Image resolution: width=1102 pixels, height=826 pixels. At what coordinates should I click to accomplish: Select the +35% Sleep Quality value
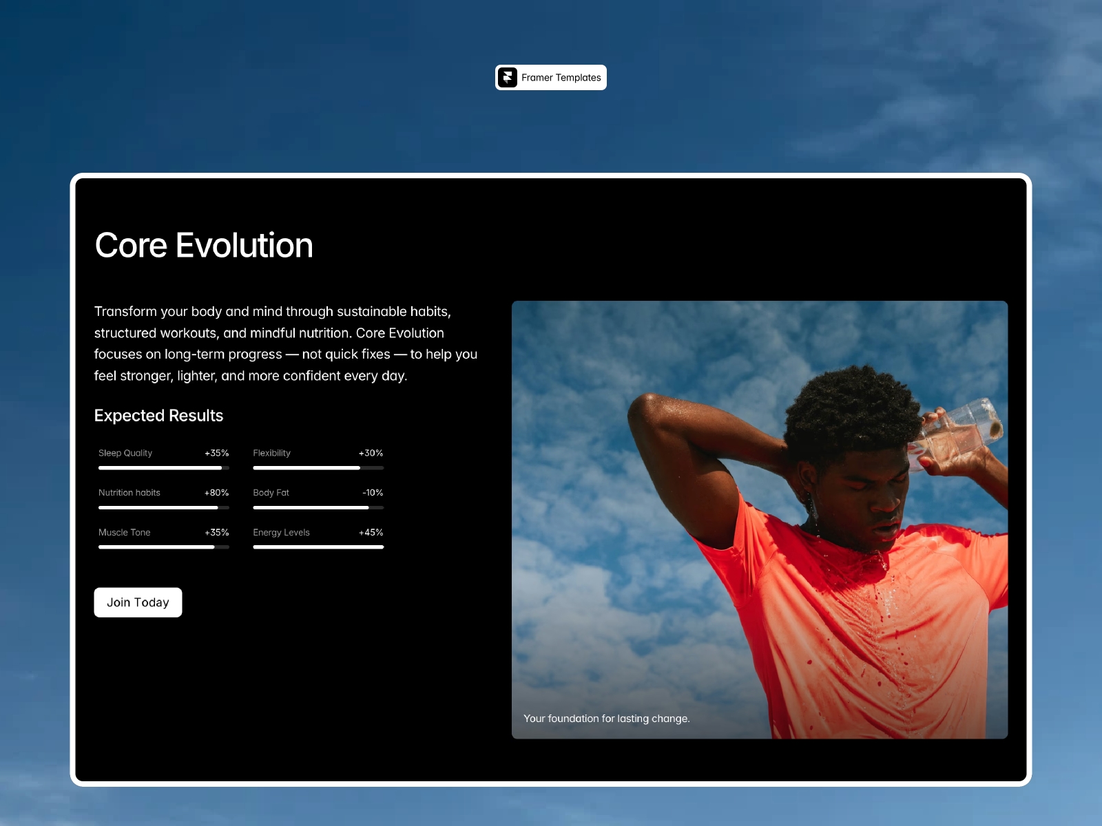coord(216,453)
